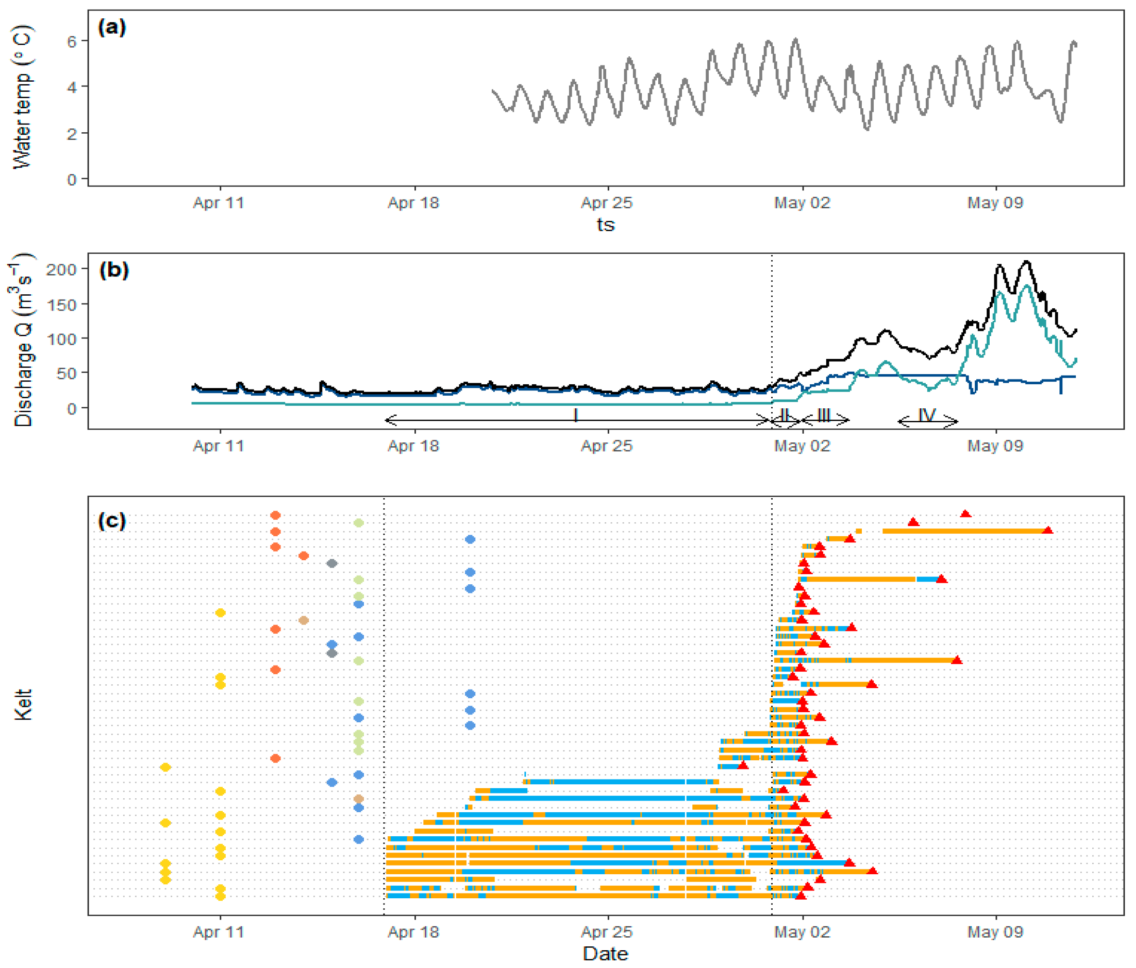Screen dimensions: 1136x968
Task: Click 'May 09' tick label in panel a
Action: (995, 203)
